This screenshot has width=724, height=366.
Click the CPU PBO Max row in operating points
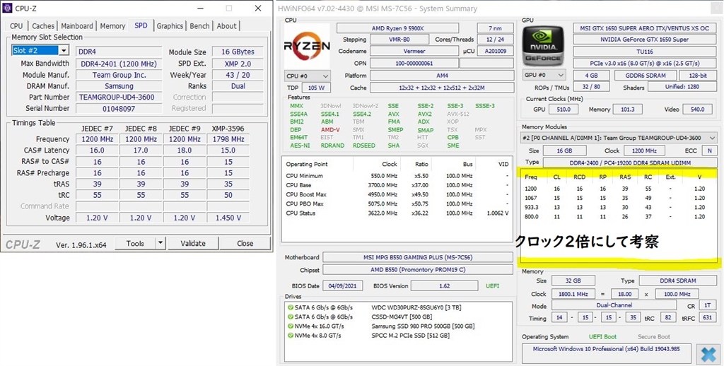397,203
